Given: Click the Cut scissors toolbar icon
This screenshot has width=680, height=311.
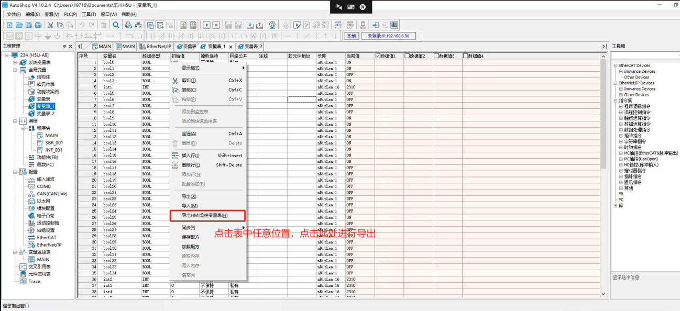Looking at the screenshot, I should tap(50, 25).
